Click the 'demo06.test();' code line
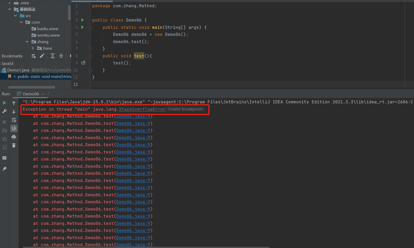Viewport: 414px width, 248px height. 131,42
